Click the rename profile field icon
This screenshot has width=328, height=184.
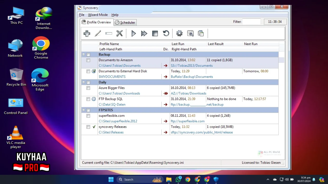click(109, 33)
